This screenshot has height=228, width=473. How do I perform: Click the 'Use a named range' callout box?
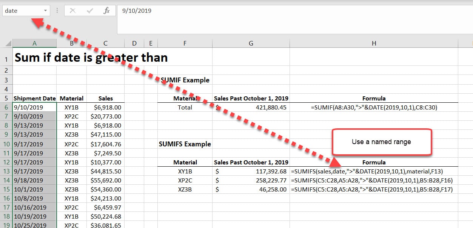coord(382,142)
